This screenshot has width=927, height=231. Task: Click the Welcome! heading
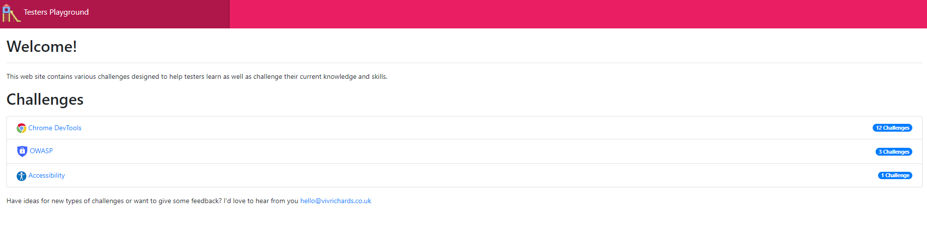42,46
